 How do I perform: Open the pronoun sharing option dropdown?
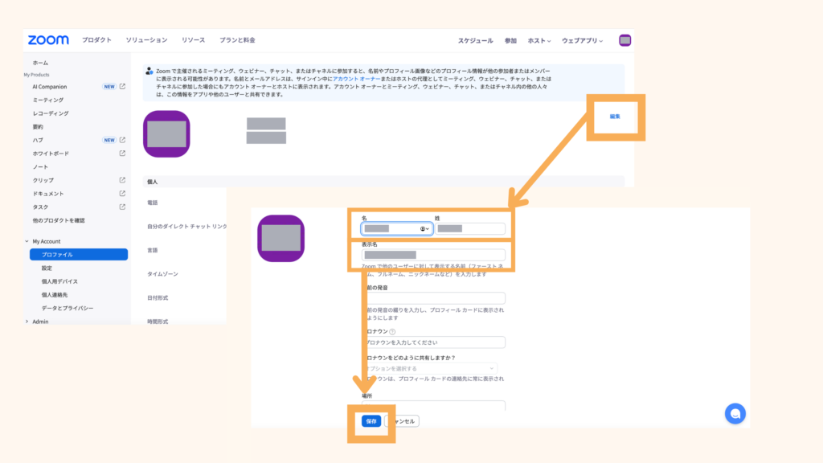click(x=429, y=368)
